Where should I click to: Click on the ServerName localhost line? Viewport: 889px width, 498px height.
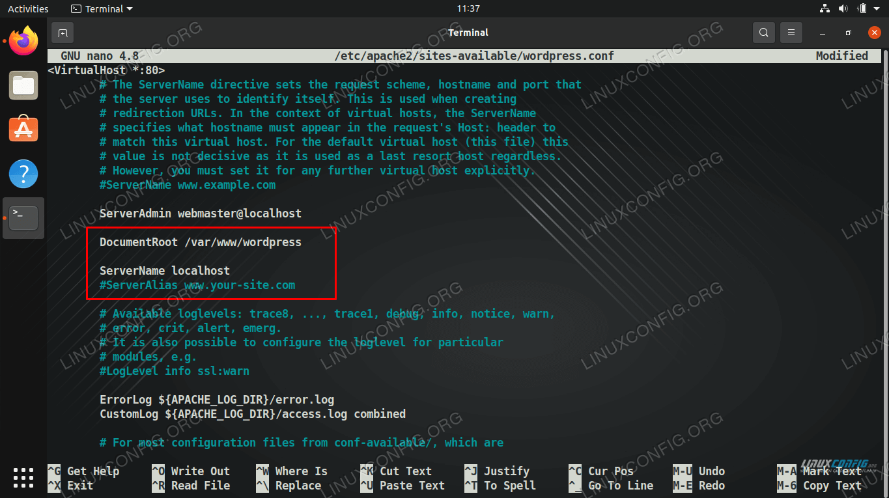(165, 271)
